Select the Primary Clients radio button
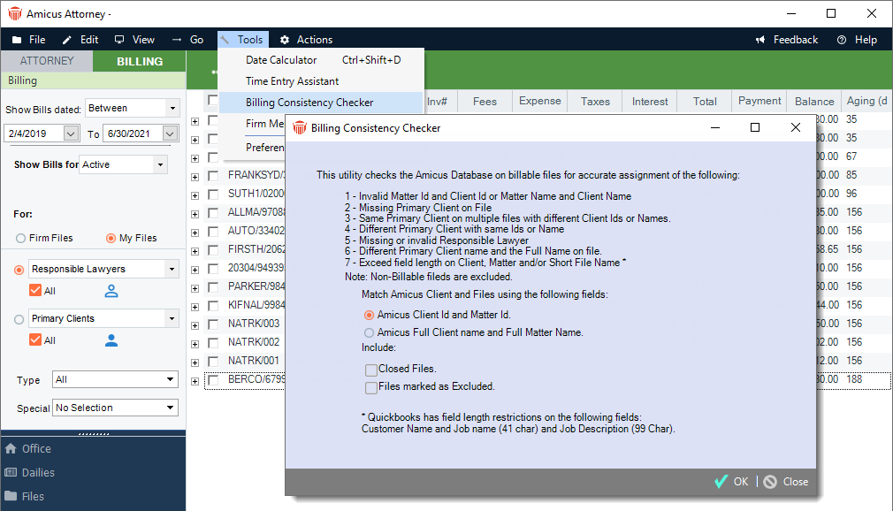Image resolution: width=893 pixels, height=511 pixels. [19, 319]
